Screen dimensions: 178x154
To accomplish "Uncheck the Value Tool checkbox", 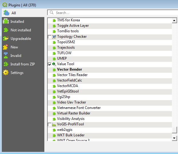I will (x=50, y=64).
